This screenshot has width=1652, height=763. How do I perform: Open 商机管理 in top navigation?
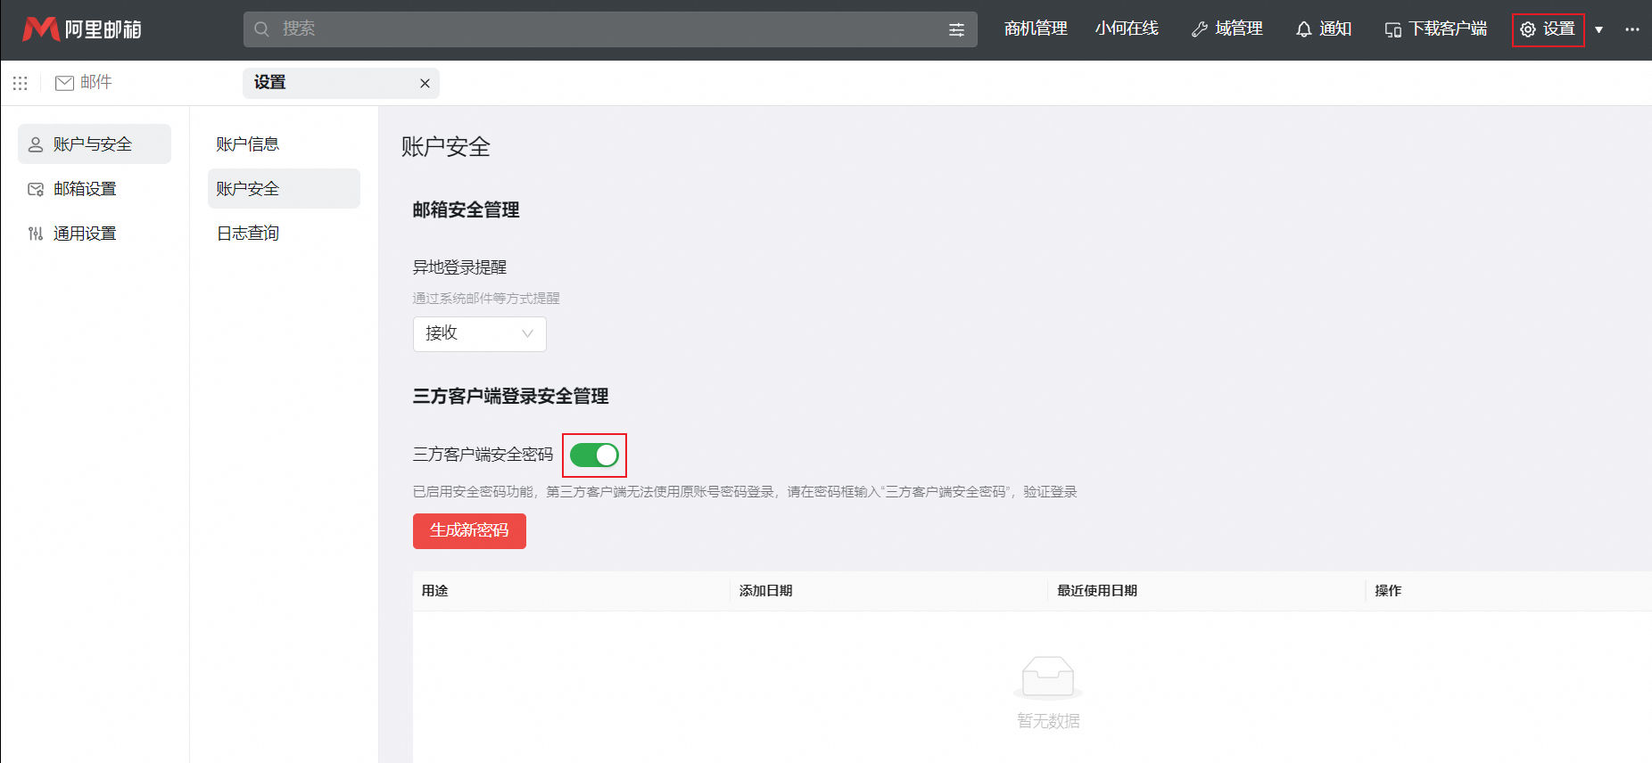coord(1035,29)
